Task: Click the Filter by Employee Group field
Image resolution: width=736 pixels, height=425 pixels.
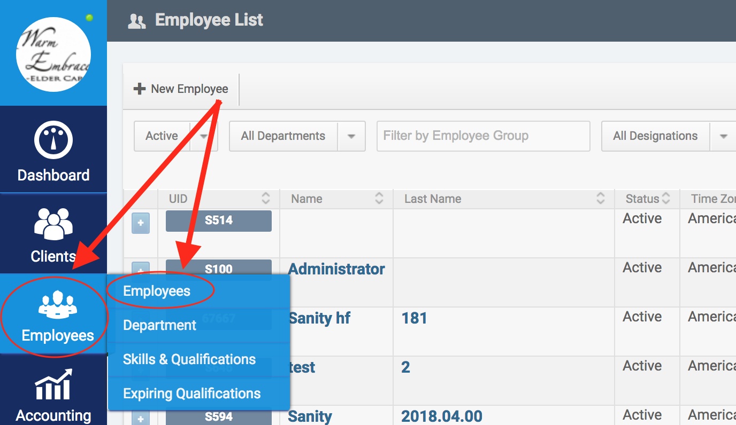Action: coord(483,136)
